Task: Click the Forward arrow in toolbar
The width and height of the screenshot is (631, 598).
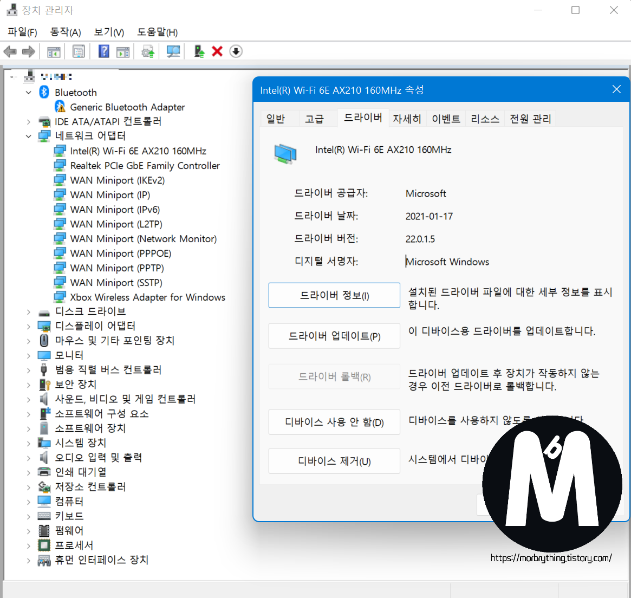Action: point(28,51)
